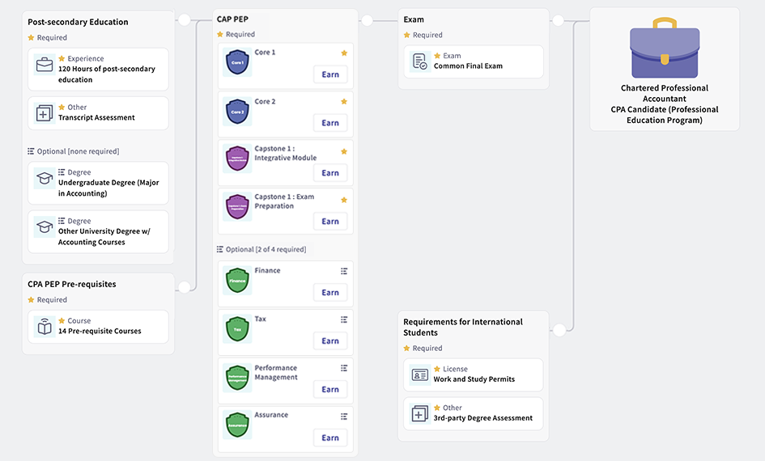Open the Work and Study Permits text
This screenshot has height=461, width=765.
click(x=474, y=379)
